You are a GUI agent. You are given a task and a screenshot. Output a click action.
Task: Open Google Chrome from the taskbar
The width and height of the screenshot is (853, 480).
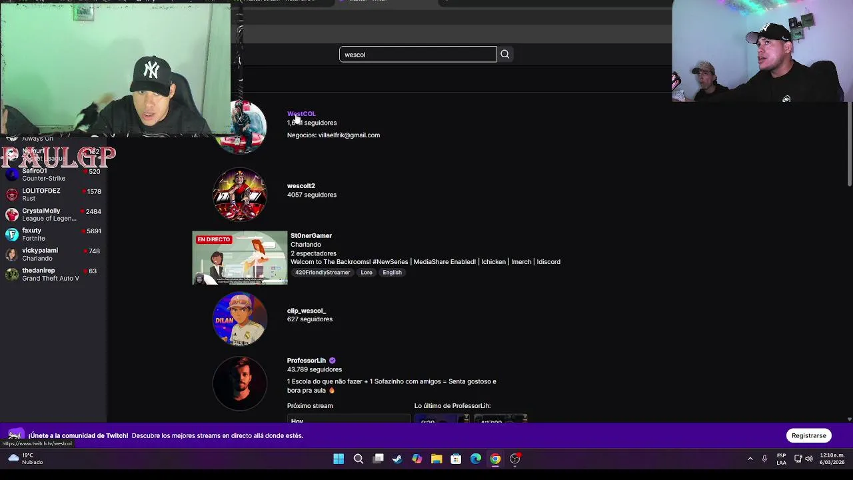coord(495,459)
